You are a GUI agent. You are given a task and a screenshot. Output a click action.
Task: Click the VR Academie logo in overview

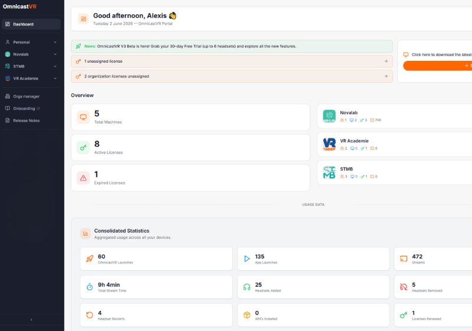[329, 144]
